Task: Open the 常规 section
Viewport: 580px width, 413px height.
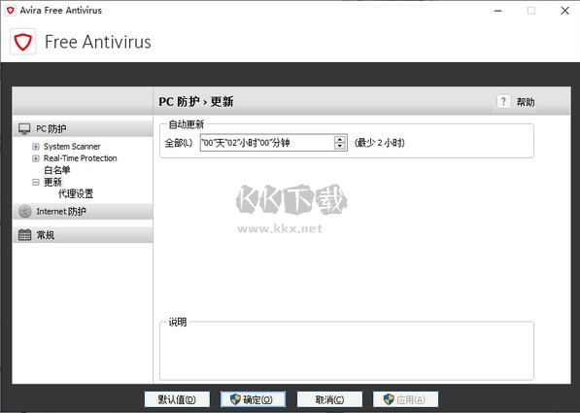Action: click(x=83, y=235)
